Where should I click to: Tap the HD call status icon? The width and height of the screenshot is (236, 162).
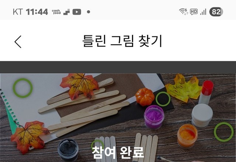click(x=194, y=12)
